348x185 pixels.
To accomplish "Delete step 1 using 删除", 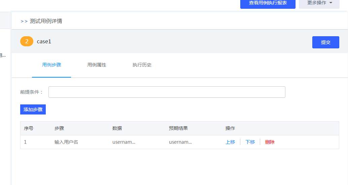I will (x=270, y=142).
